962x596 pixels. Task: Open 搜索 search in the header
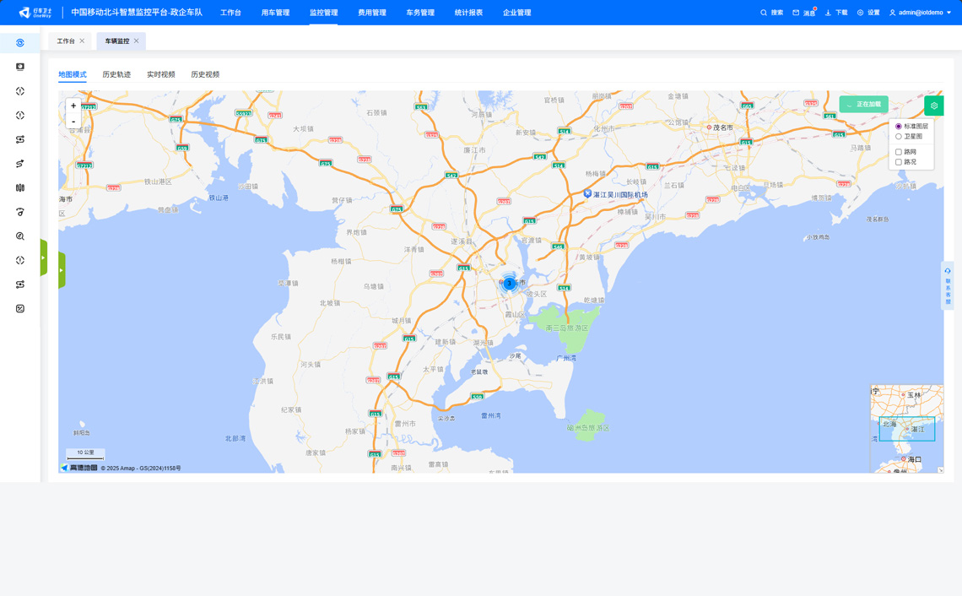[x=771, y=13]
